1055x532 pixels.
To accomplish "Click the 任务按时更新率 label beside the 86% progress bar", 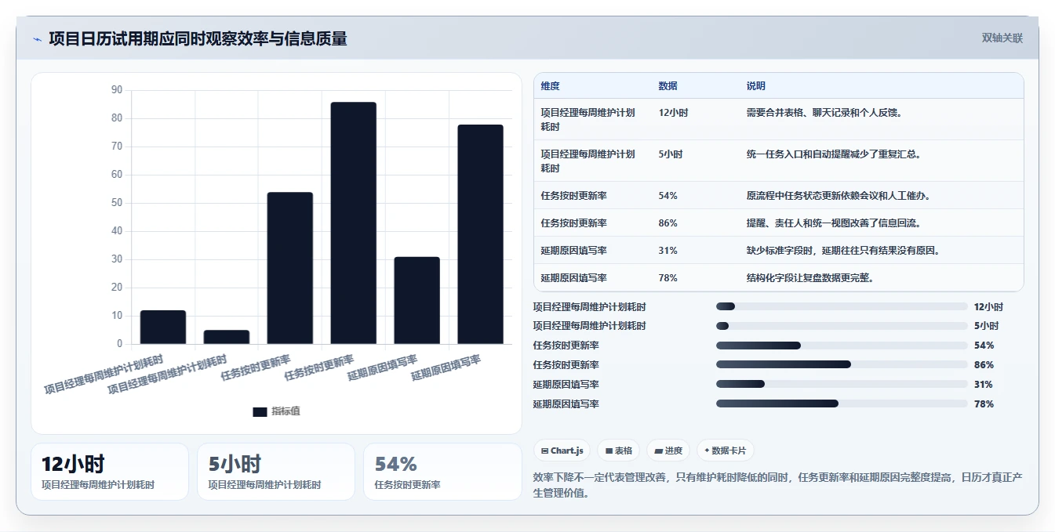I will tap(566, 364).
